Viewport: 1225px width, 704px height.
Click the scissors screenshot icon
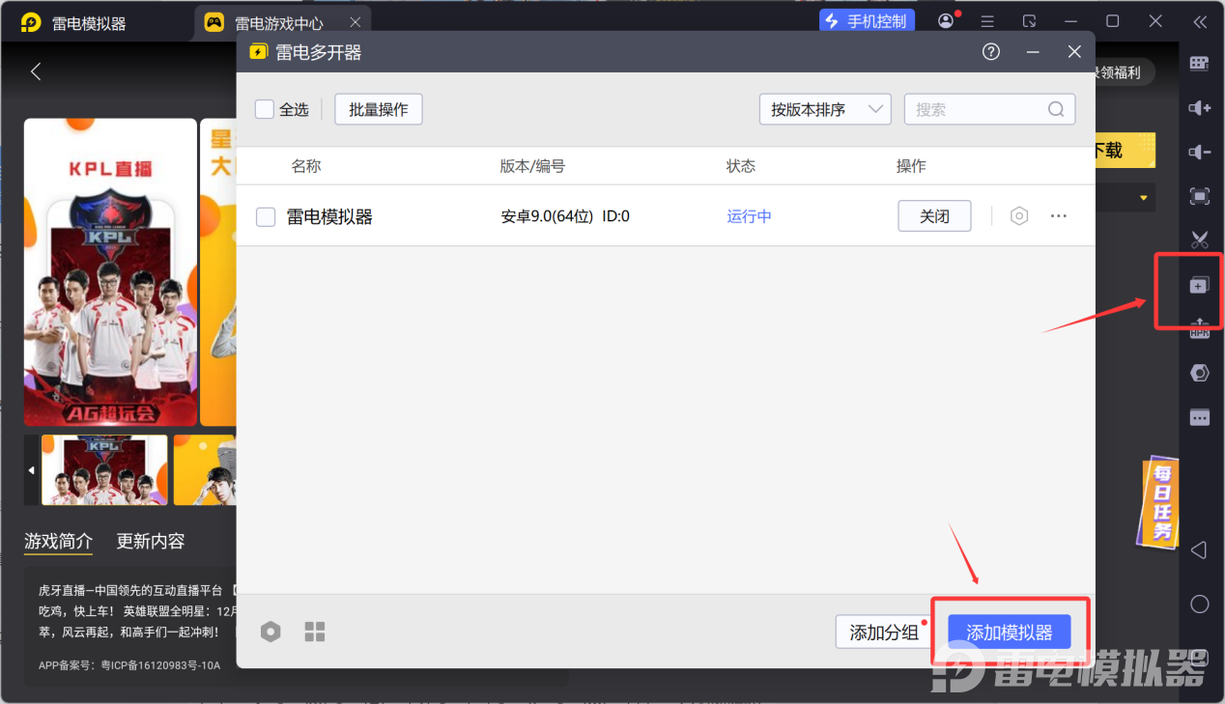tap(1199, 239)
